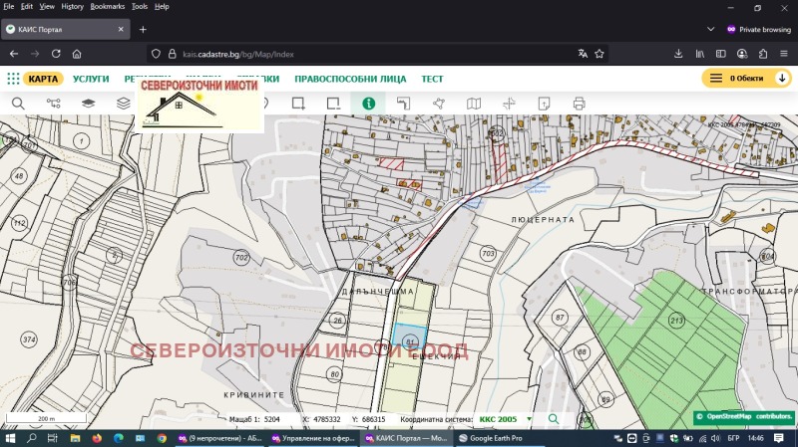Click parcel label 213 in green area
Screen dimensions: 798x447
(676, 321)
